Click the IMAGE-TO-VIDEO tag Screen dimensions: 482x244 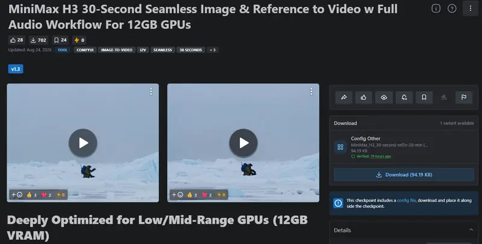(x=117, y=50)
